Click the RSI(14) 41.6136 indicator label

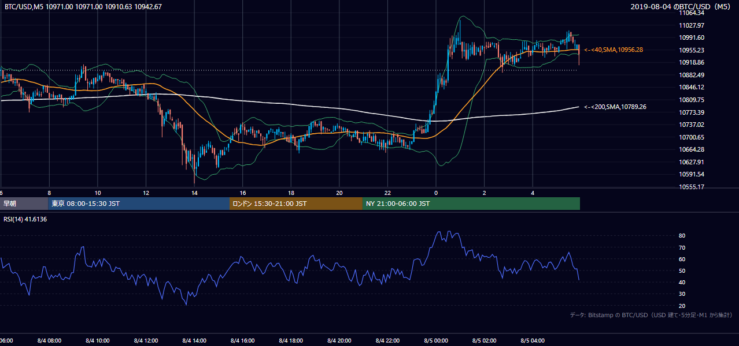[x=25, y=219]
